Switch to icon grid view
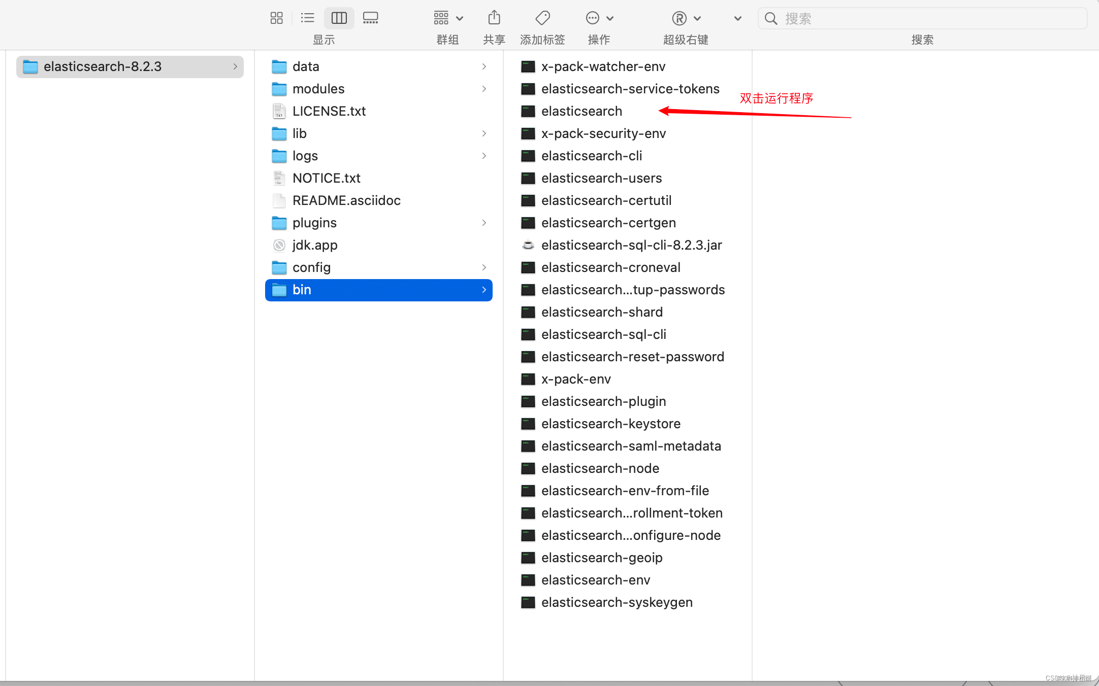The height and width of the screenshot is (686, 1099). coord(276,18)
